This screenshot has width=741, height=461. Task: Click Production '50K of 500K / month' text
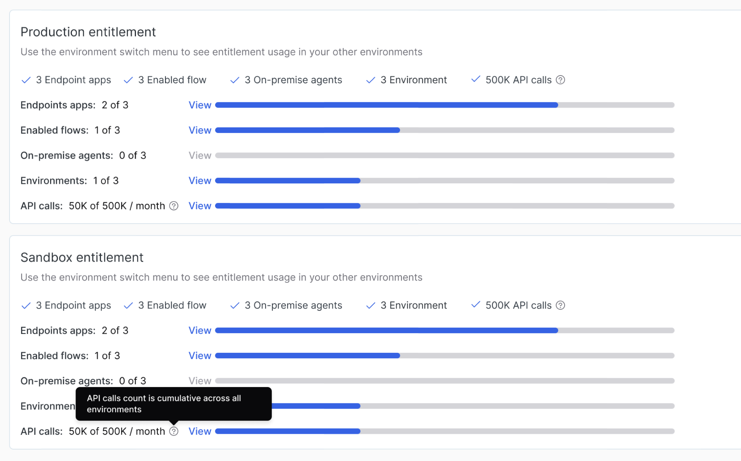(x=117, y=206)
